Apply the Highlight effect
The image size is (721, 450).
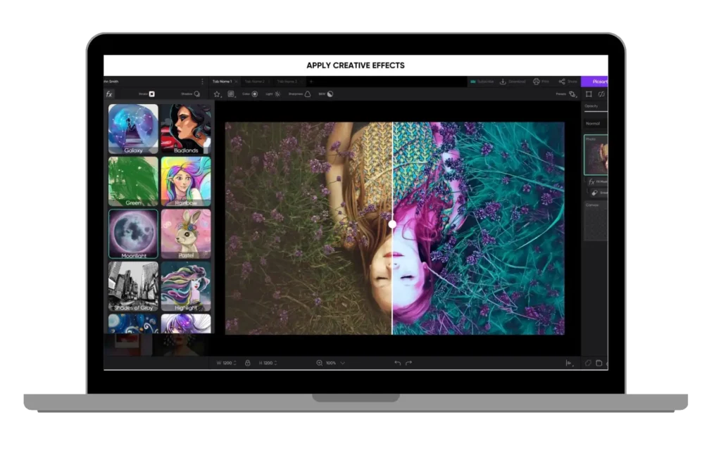click(186, 287)
